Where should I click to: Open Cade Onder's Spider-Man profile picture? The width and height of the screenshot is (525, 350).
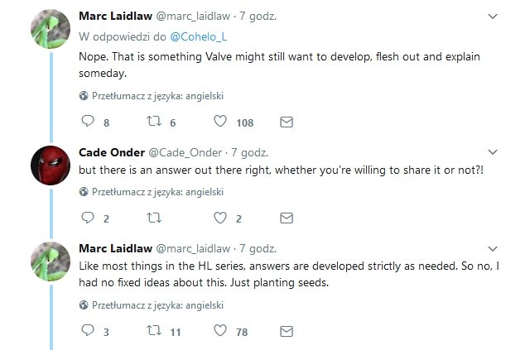point(51,165)
